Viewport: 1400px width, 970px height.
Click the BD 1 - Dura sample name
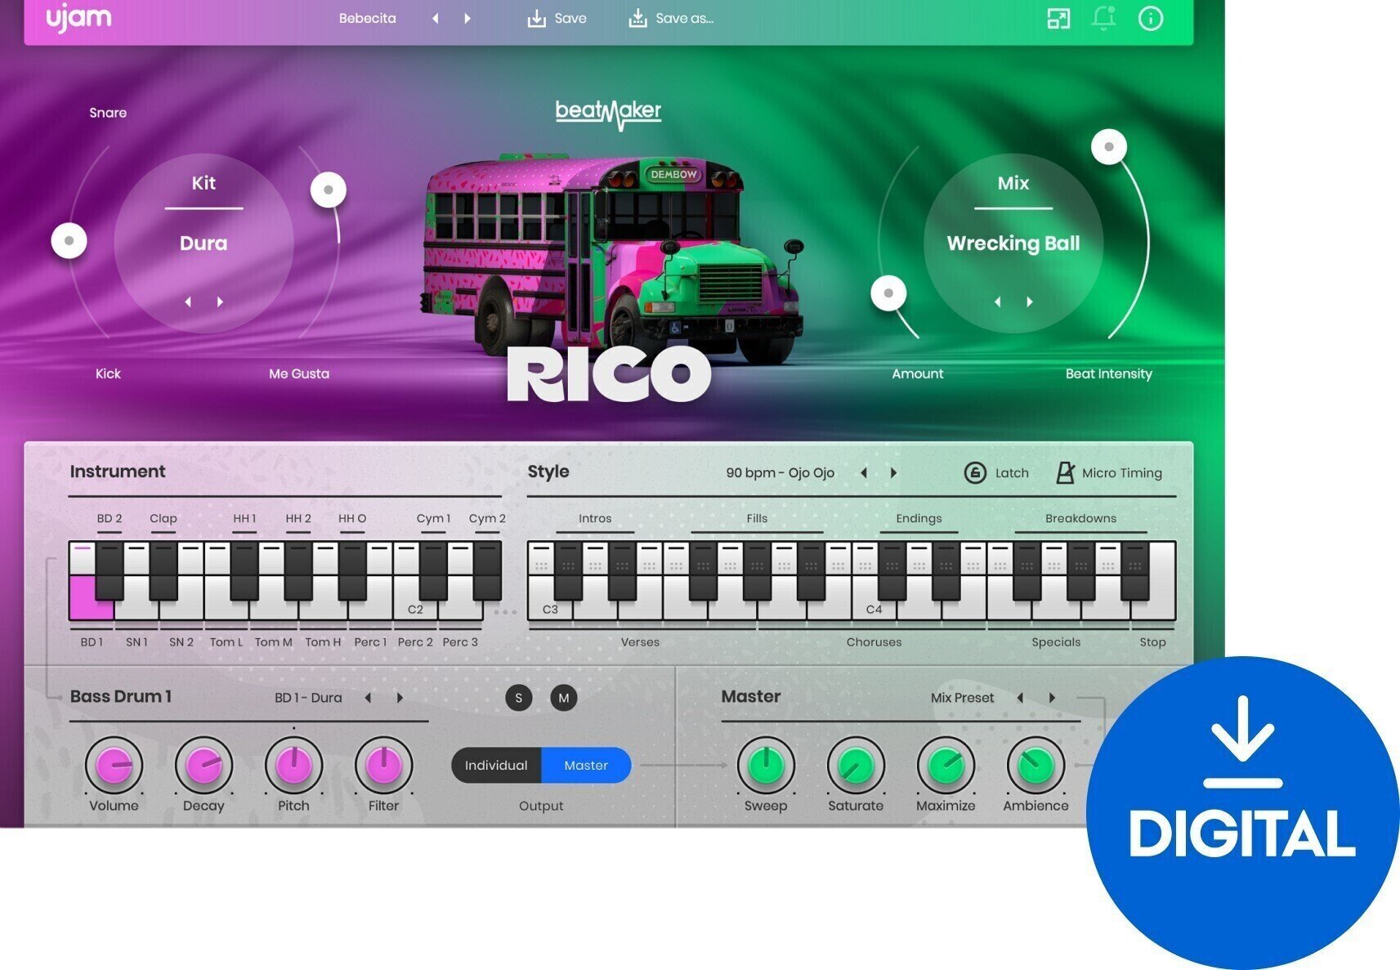tap(308, 697)
